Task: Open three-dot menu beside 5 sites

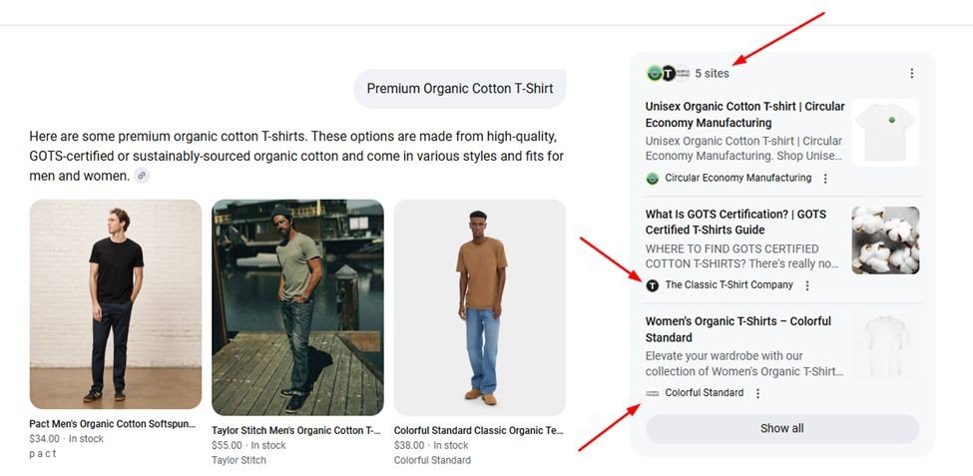Action: (x=911, y=73)
